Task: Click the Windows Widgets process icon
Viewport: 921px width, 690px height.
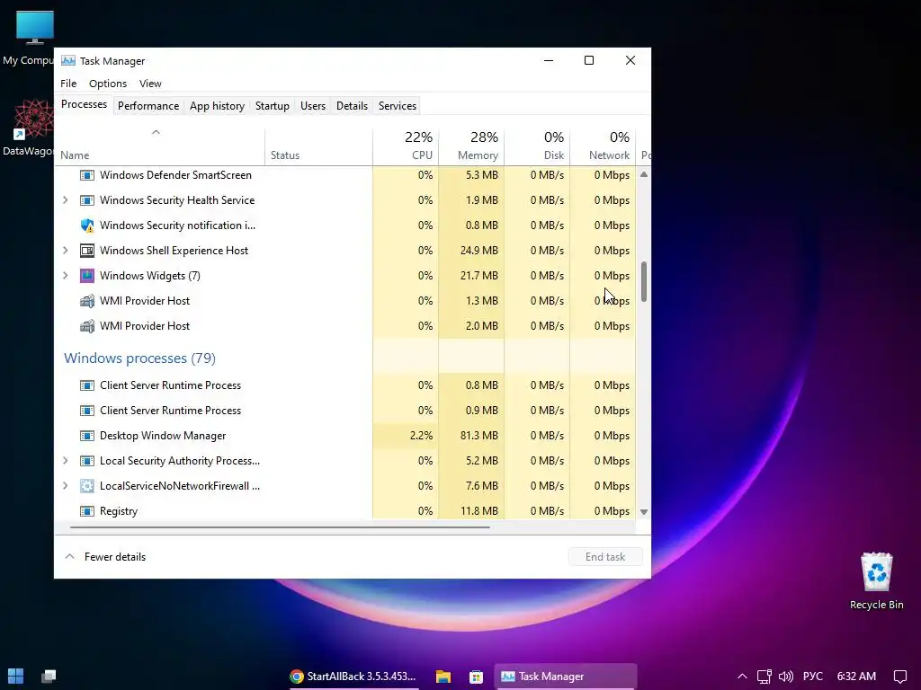Action: [x=87, y=276]
